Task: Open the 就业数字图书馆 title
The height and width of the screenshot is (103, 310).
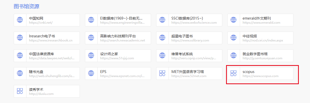Action: click(255, 54)
